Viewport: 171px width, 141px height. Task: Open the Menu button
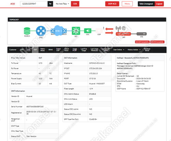pyautogui.click(x=127, y=4)
